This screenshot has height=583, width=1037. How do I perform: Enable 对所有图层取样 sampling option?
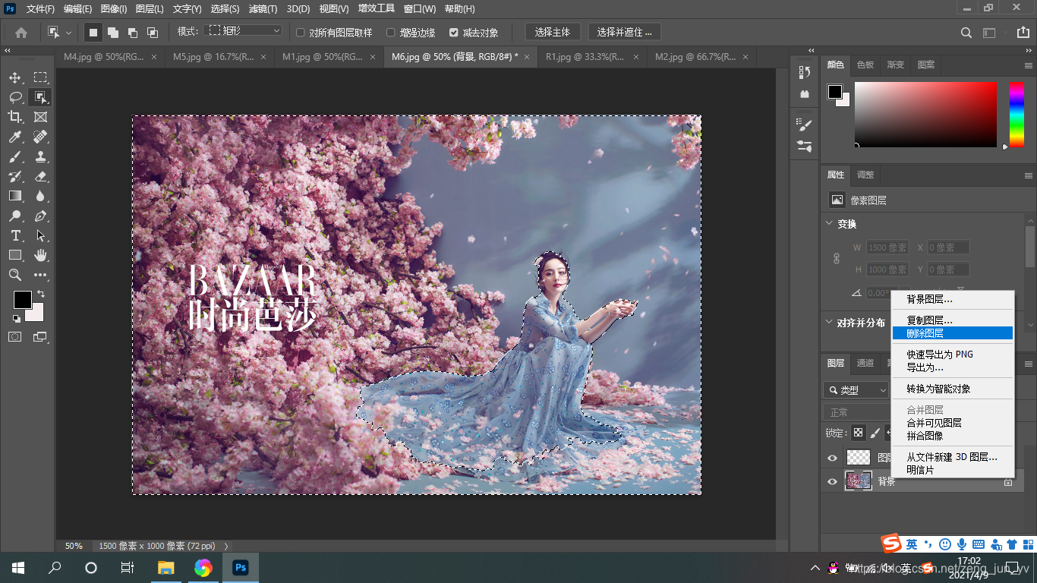pyautogui.click(x=298, y=32)
